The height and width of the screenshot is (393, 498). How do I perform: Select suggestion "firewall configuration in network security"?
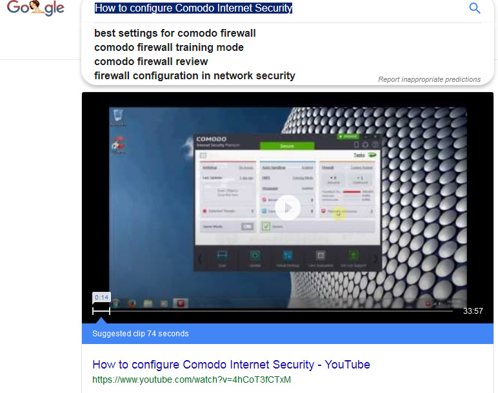pyautogui.click(x=195, y=75)
